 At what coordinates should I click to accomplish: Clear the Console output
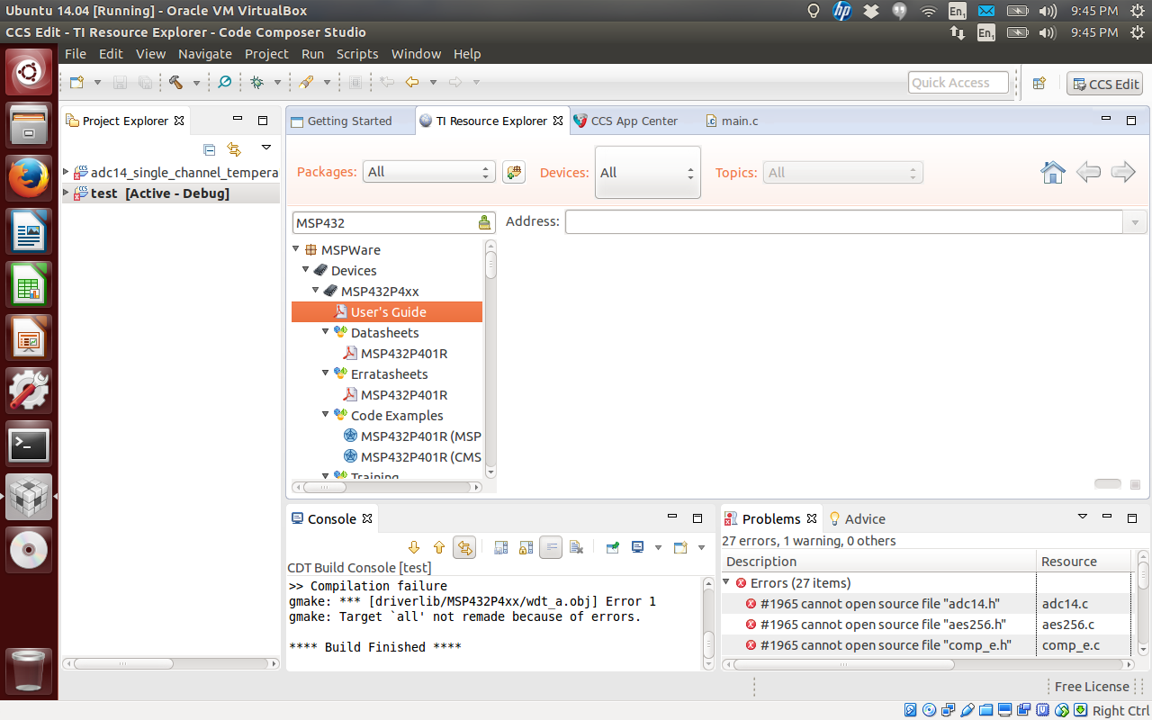(577, 547)
